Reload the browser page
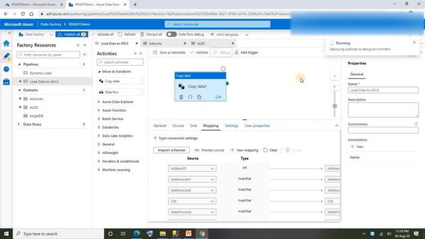Viewport: 425px width, 239px height. pos(23,13)
